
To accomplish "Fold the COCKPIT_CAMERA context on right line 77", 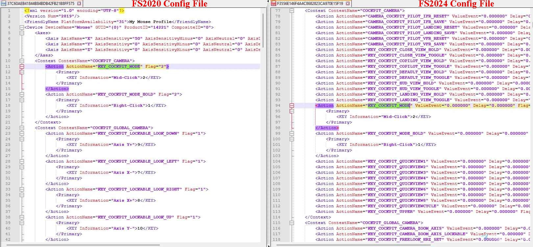I will tap(292, 11).
